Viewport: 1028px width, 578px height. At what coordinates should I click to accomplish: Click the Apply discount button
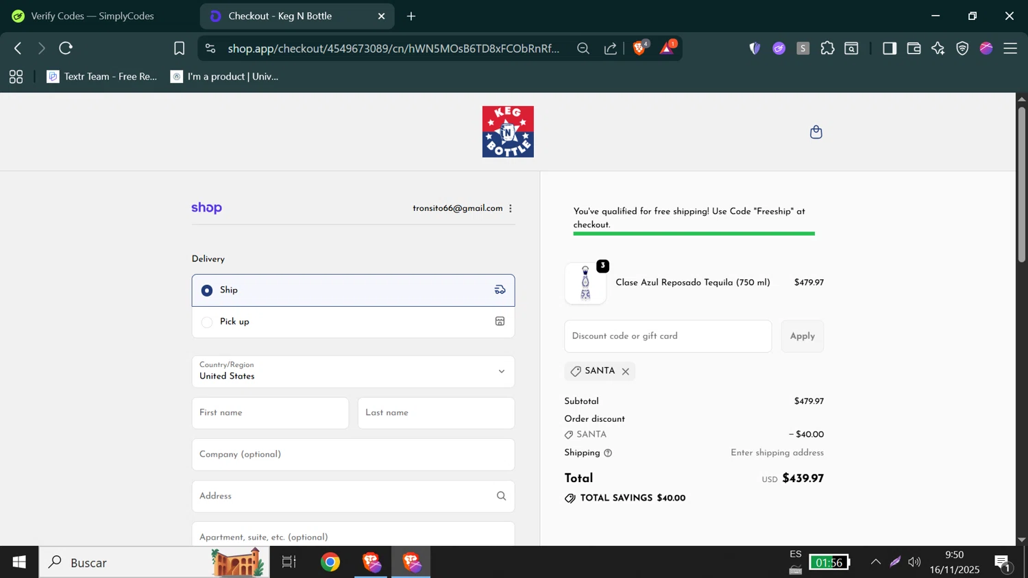click(x=803, y=336)
